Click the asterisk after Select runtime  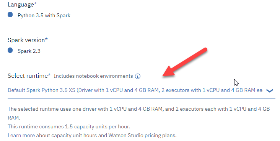pyautogui.click(x=49, y=75)
